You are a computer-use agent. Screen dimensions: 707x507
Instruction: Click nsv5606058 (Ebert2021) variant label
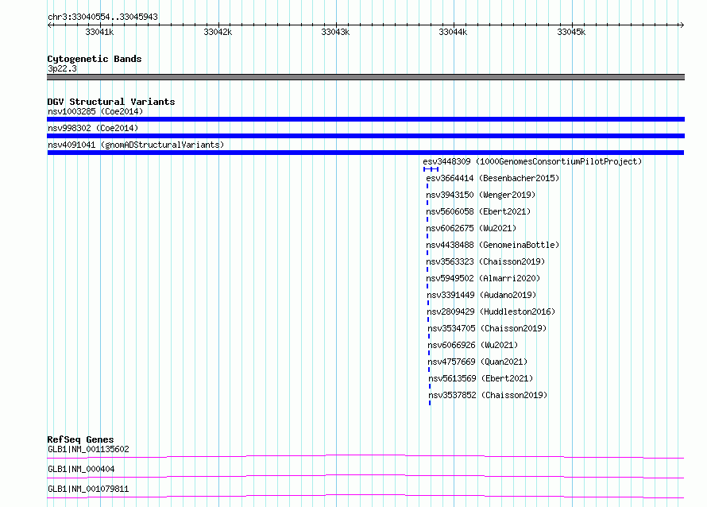click(478, 211)
